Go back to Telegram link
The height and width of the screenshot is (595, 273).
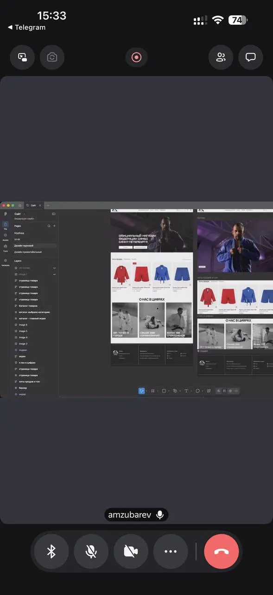point(27,27)
